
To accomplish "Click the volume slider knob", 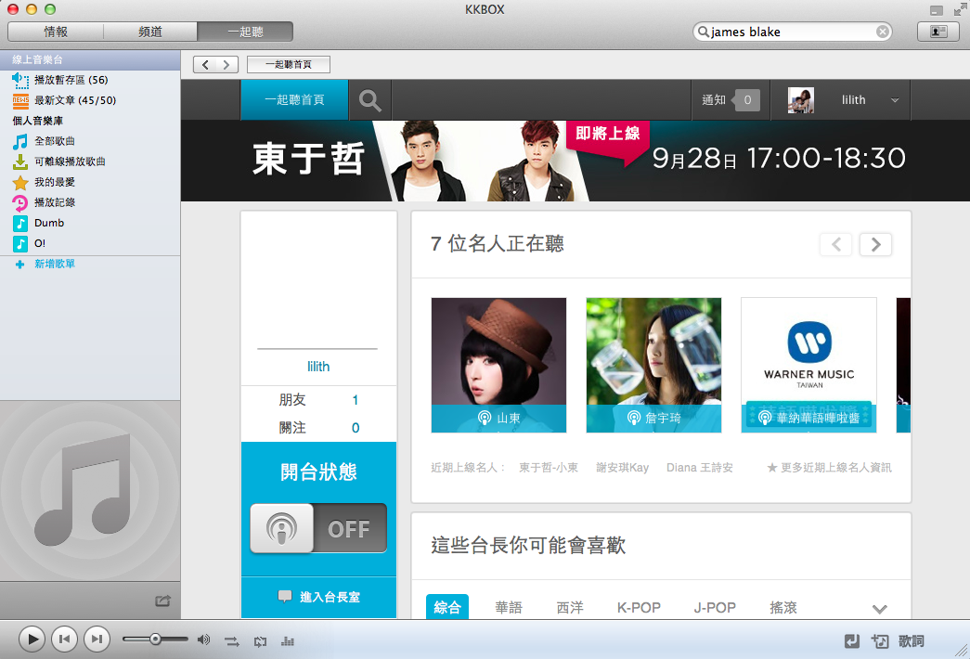I will click(155, 640).
